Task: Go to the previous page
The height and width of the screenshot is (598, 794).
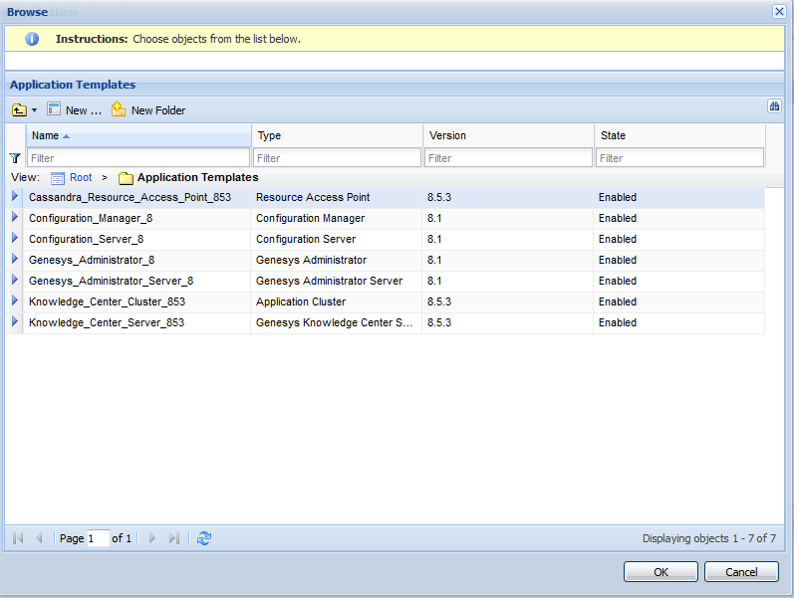Action: coord(39,537)
